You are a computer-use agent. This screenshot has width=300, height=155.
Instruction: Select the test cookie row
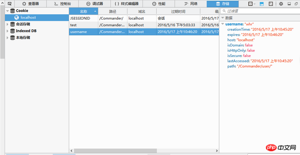(x=144, y=25)
